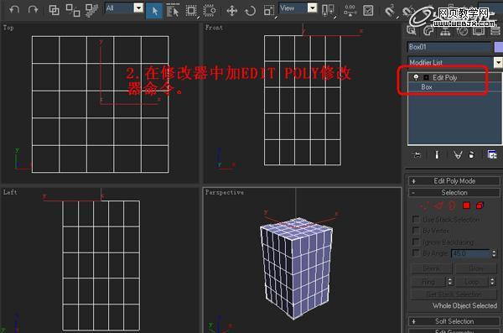This screenshot has height=333, width=503.
Task: Click the Undo arrow icon
Action: coord(14,9)
